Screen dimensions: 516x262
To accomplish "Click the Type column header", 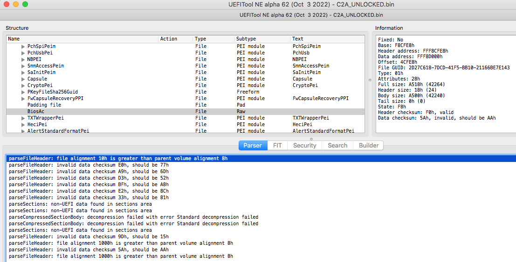I will (213, 39).
